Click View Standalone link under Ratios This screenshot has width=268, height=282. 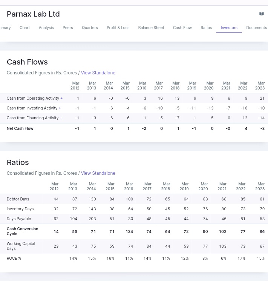98,173
